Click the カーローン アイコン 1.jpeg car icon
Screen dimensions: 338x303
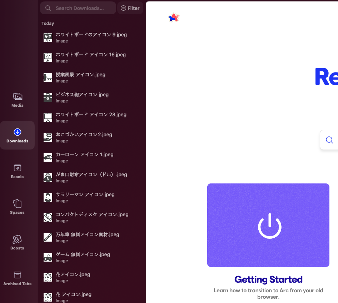click(x=48, y=158)
